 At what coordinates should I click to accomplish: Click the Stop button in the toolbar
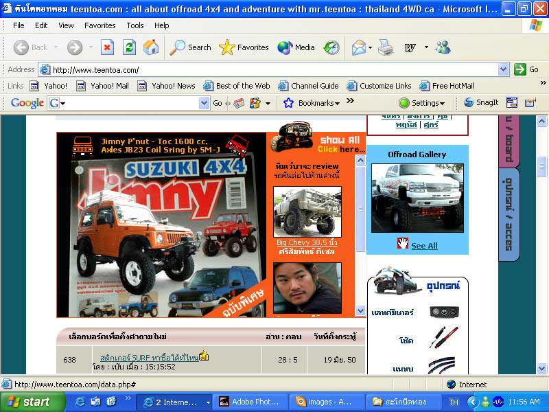coord(107,47)
